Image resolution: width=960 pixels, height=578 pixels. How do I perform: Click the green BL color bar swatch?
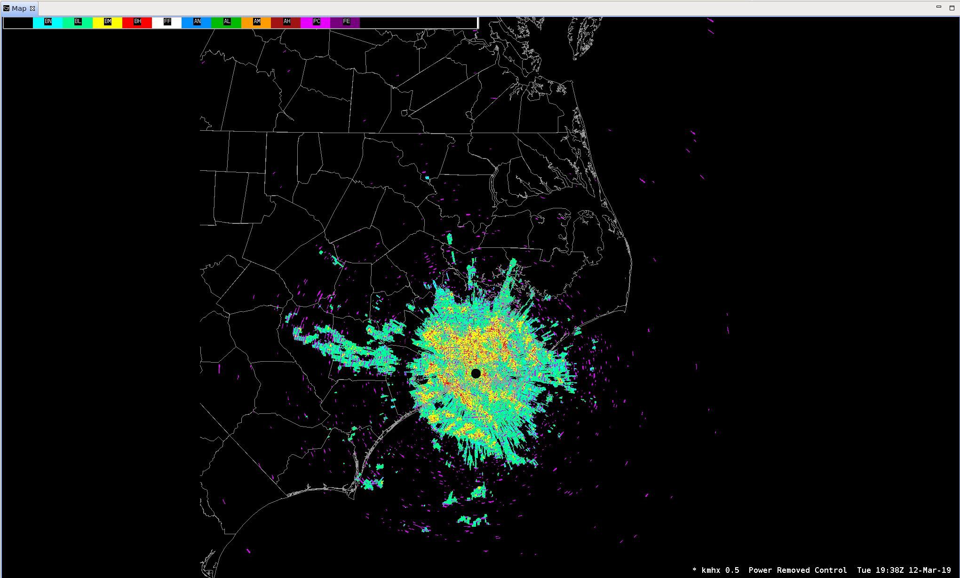(78, 23)
